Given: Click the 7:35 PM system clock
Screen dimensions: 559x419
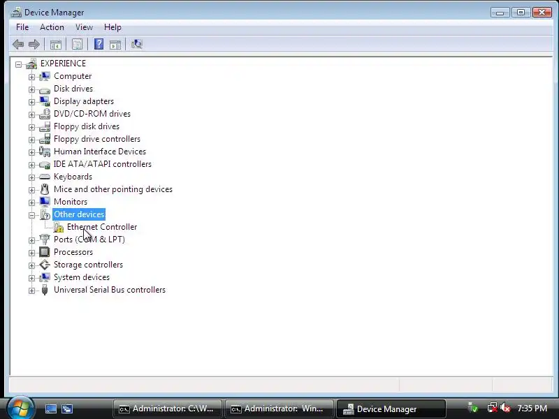Looking at the screenshot, I should pos(532,409).
